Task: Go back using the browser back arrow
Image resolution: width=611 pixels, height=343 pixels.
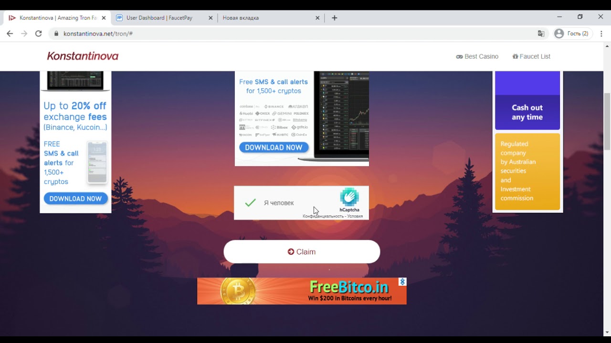Action: 10,33
